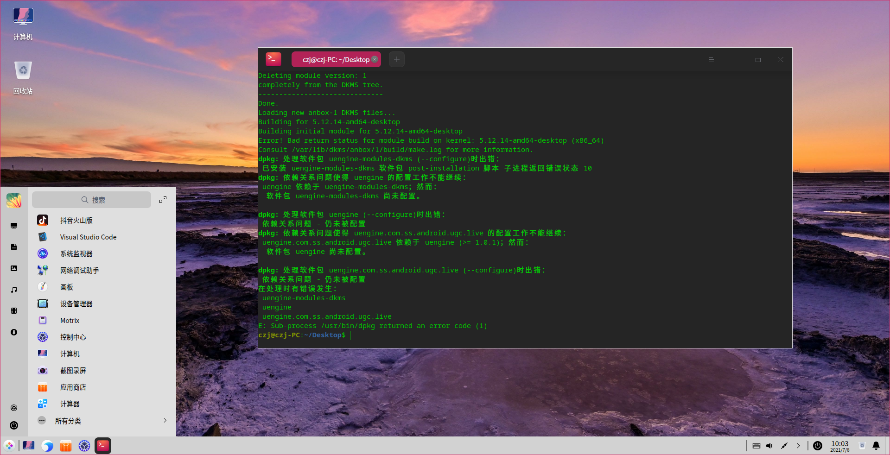Image resolution: width=890 pixels, height=455 pixels.
Task: Close the terminal window
Action: pos(781,59)
